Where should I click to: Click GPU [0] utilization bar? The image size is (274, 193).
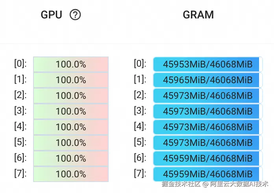(x=71, y=64)
